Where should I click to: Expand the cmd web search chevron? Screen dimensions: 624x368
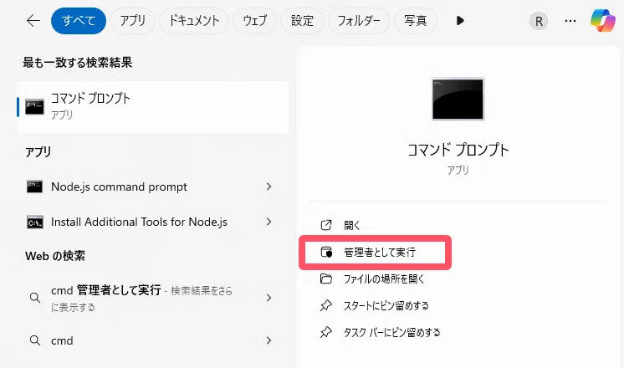click(x=269, y=340)
